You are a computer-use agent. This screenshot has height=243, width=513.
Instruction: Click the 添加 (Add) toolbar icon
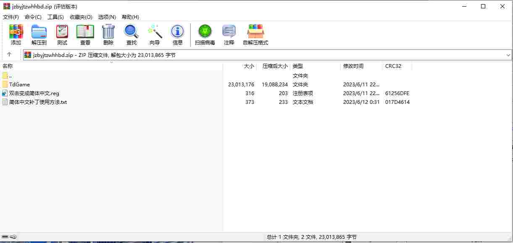tap(16, 31)
